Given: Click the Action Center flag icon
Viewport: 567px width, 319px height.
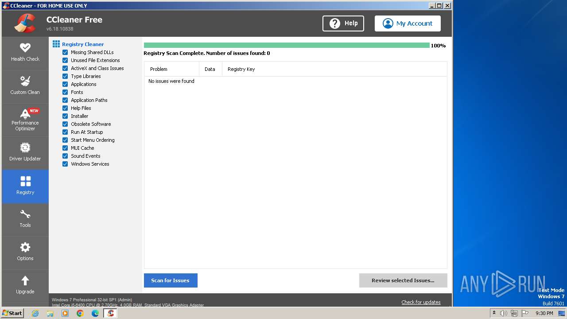Looking at the screenshot, I should (x=525, y=313).
